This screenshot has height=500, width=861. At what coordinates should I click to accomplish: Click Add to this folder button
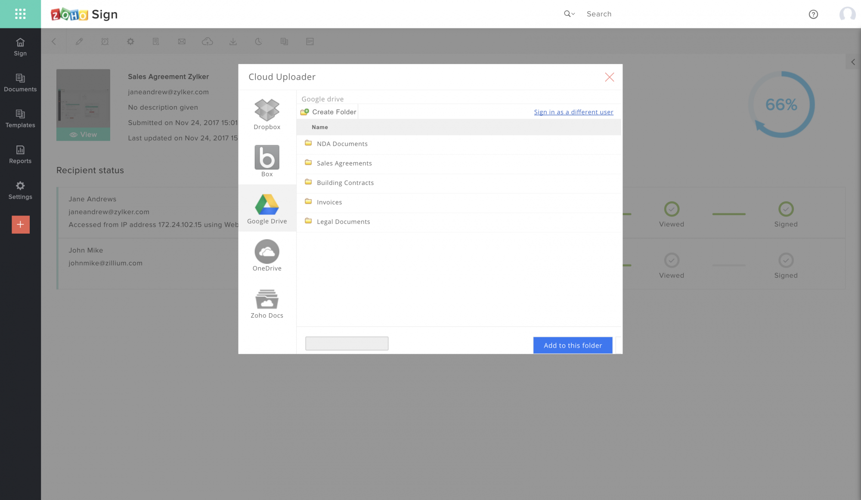(x=573, y=345)
